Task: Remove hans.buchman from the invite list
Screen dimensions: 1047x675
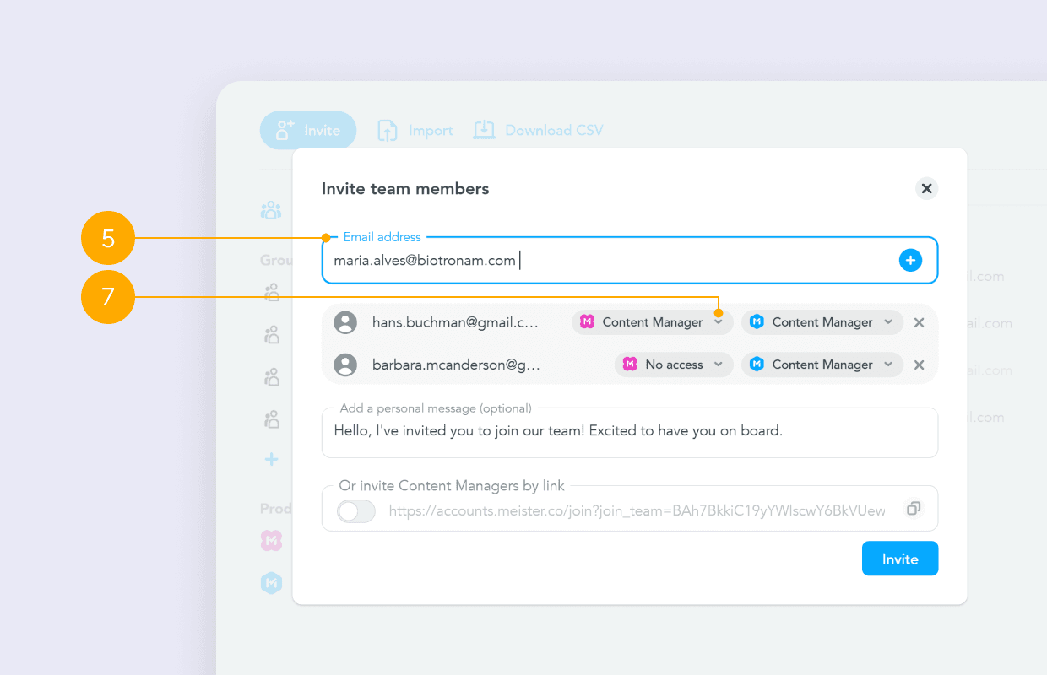Action: tap(920, 322)
